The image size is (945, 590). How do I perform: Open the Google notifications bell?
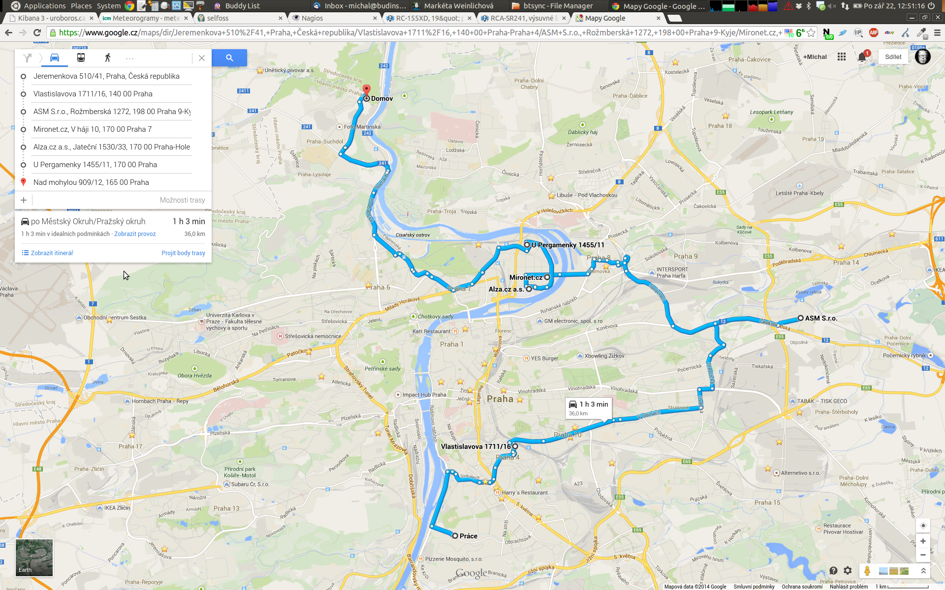pyautogui.click(x=862, y=57)
